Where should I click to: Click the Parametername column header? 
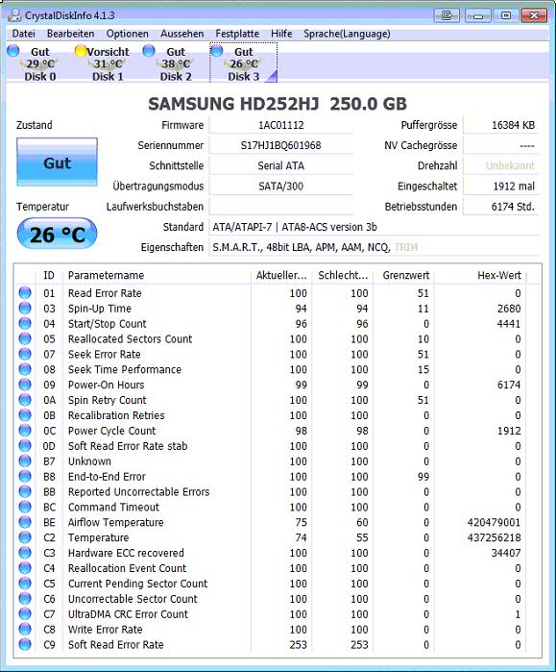(x=157, y=275)
